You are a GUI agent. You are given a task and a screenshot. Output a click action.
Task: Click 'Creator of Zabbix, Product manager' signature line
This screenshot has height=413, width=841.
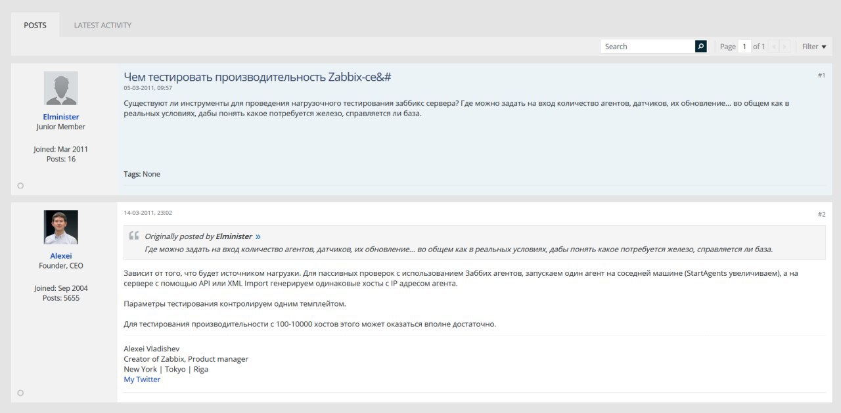186,359
